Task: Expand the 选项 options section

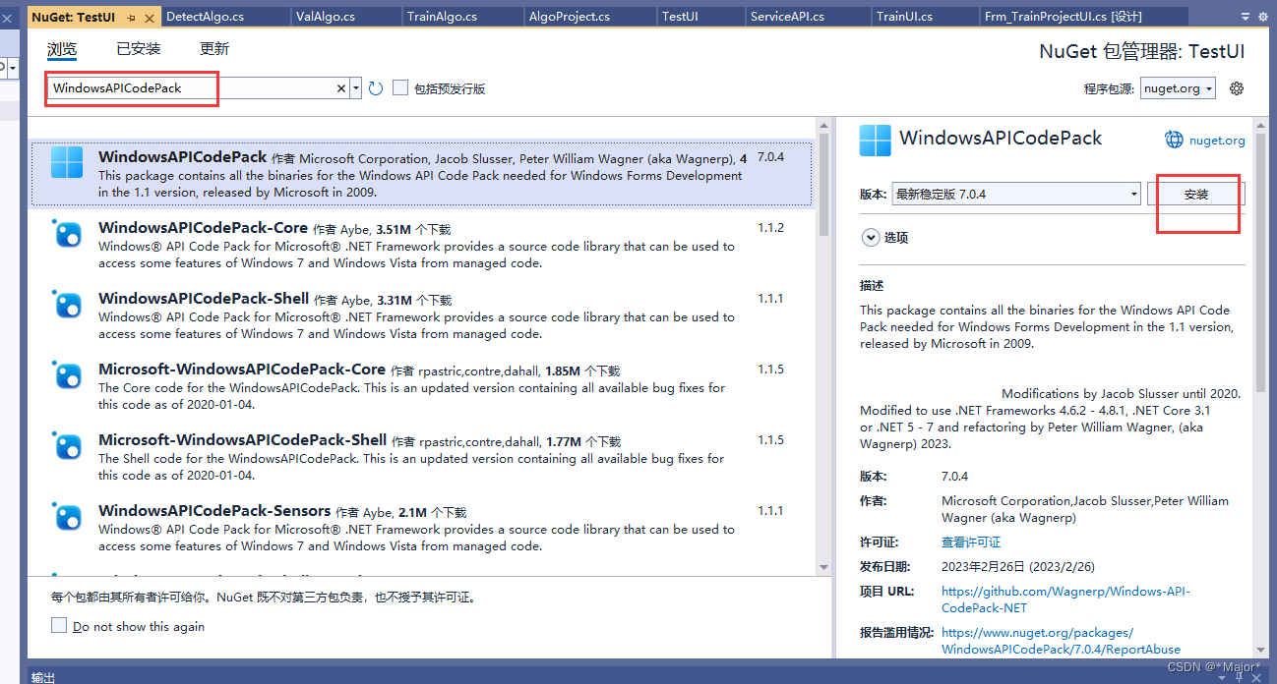Action: 871,237
